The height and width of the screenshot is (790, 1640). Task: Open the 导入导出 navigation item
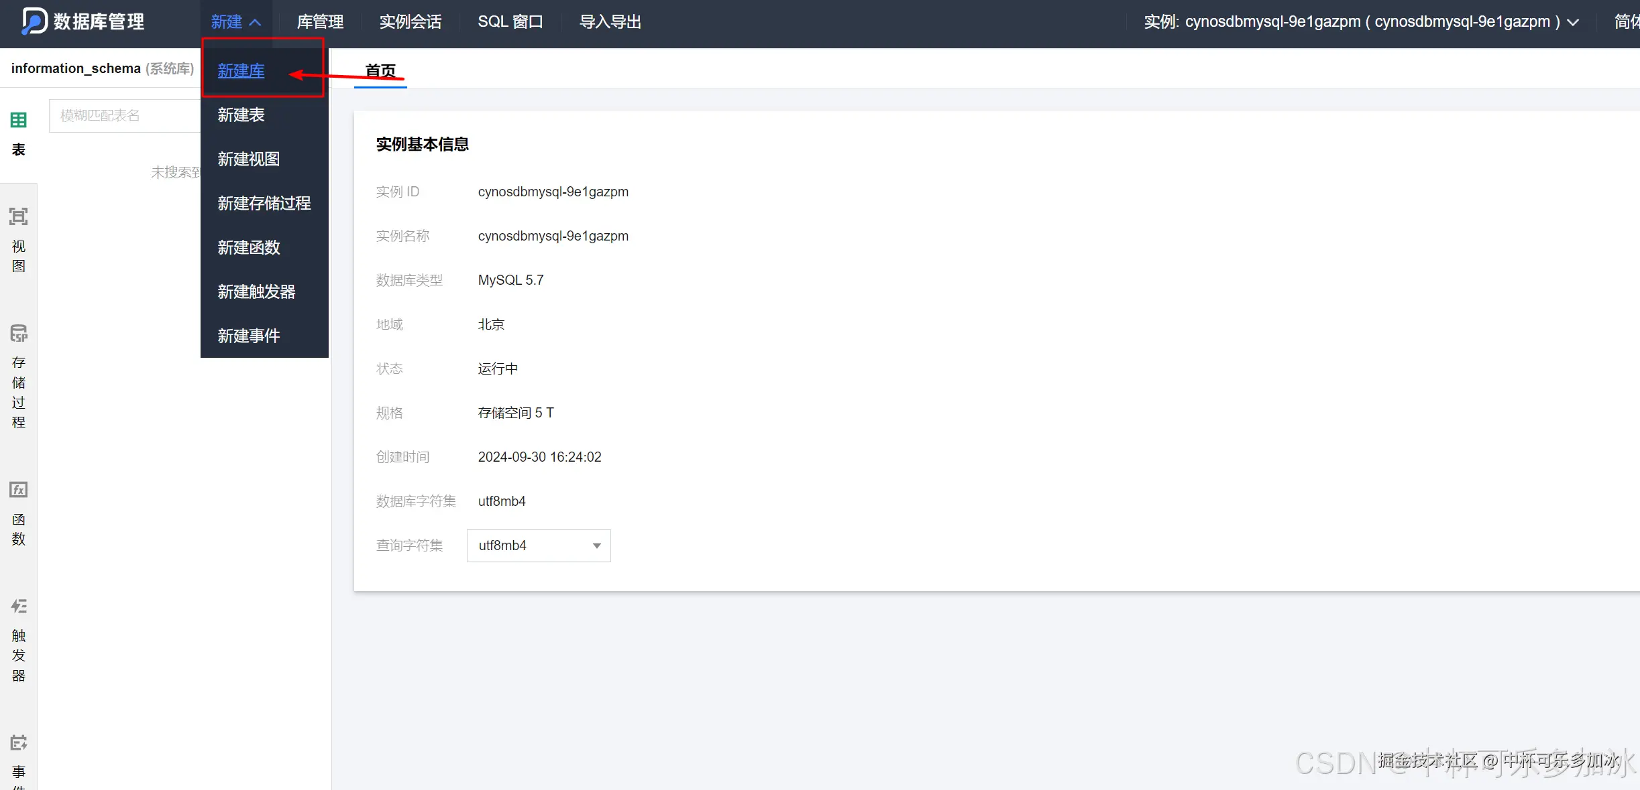[609, 21]
